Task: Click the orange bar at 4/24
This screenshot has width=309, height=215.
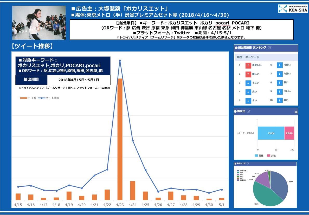Action: tap(133, 191)
